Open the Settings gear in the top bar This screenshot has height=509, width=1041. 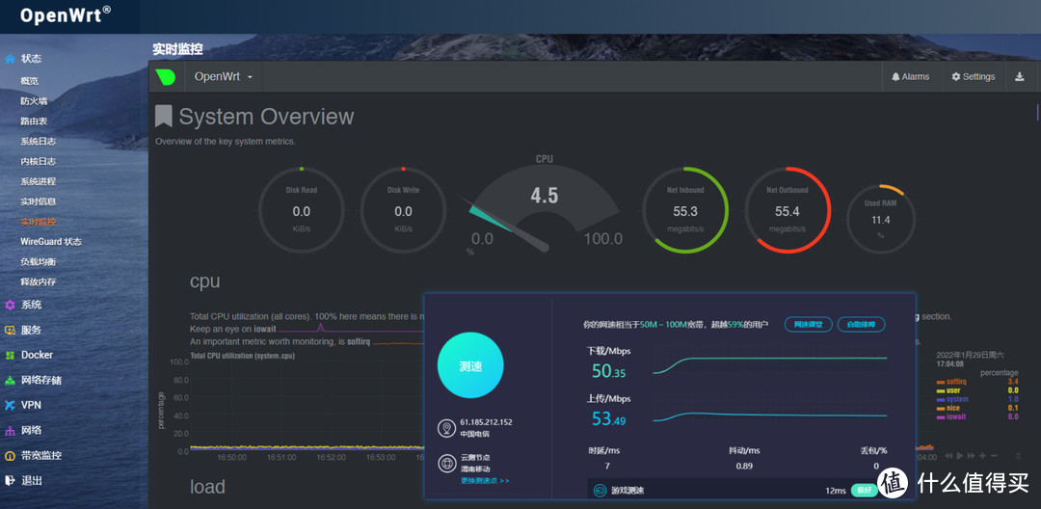pyautogui.click(x=973, y=77)
